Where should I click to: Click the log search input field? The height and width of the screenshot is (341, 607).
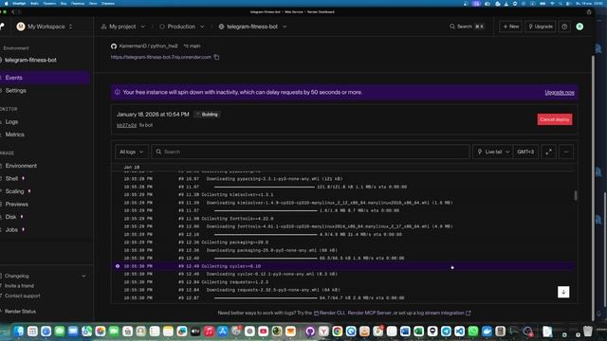coord(310,152)
